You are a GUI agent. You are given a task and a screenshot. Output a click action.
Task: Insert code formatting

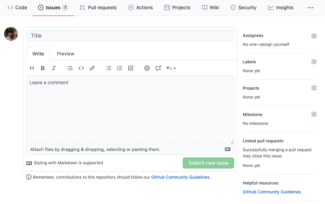tap(81, 68)
